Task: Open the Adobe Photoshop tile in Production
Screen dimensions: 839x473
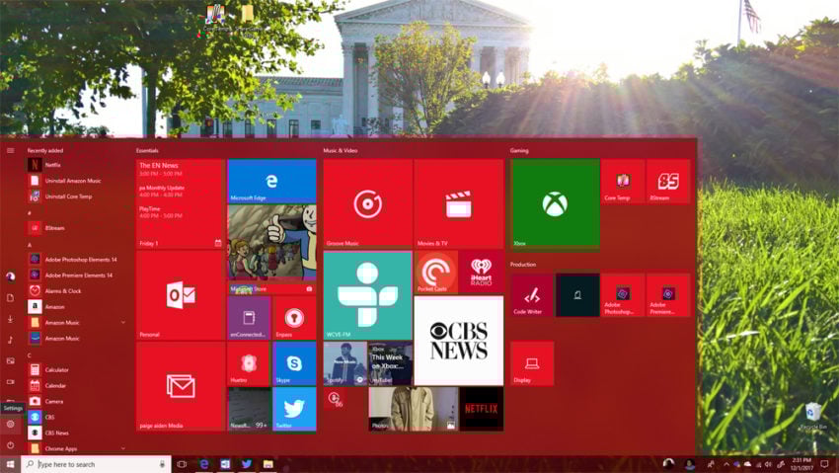Action: 623,295
